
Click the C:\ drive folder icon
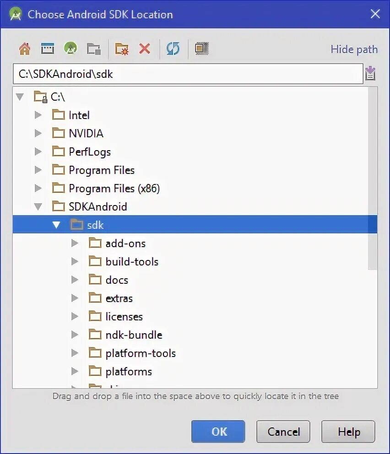[x=40, y=97]
